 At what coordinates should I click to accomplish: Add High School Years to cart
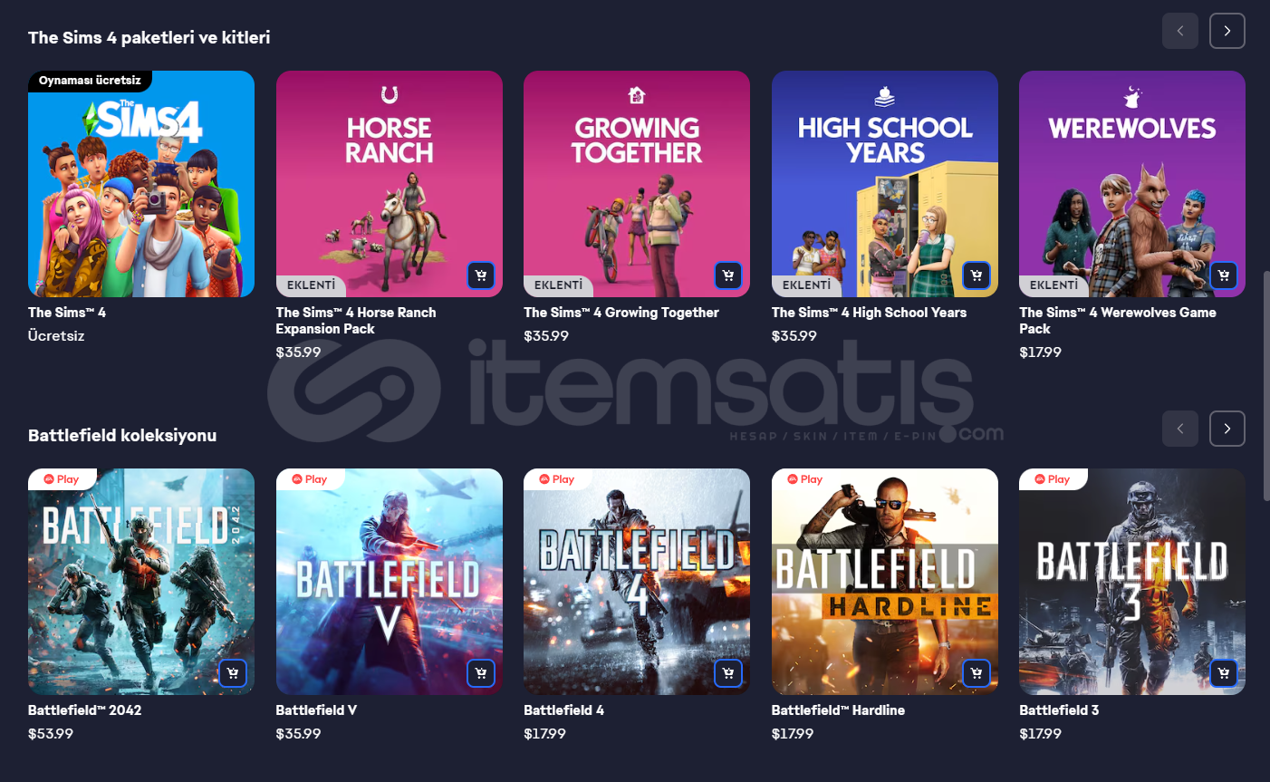977,275
